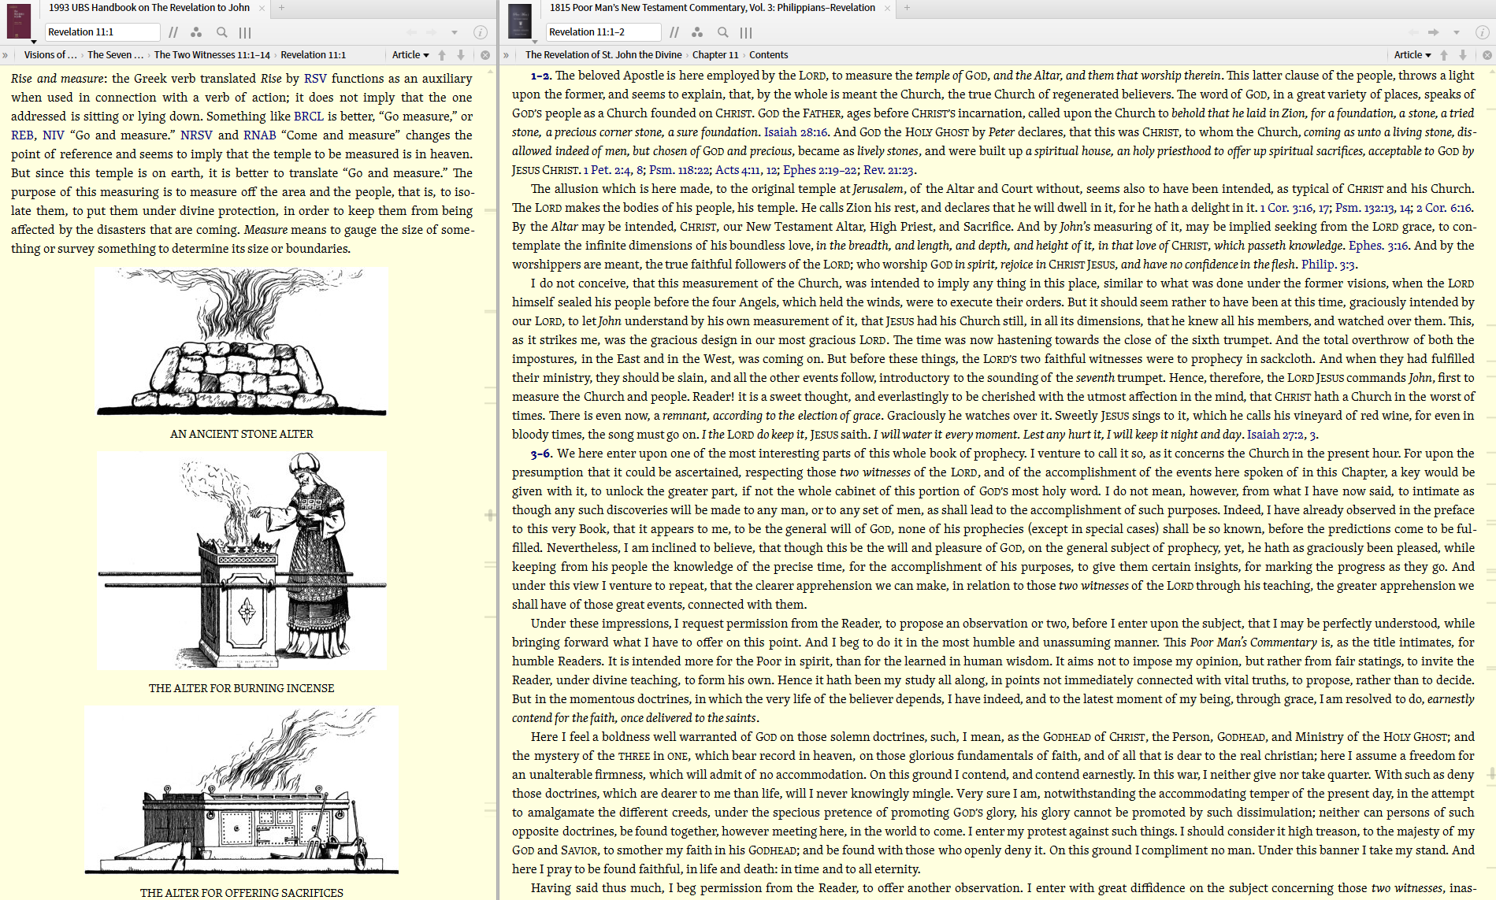Image resolution: width=1496 pixels, height=900 pixels.
Task: Open history dropdown in Poor Man's Commentary toolbar
Action: click(x=1457, y=32)
